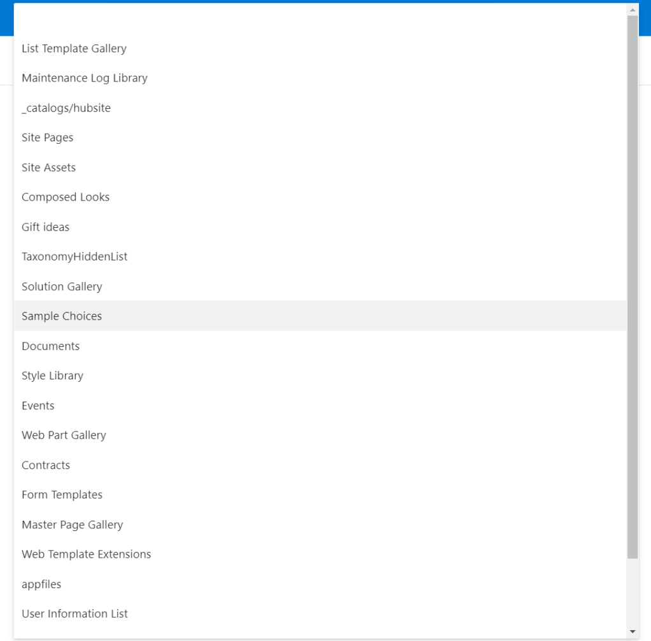Pick Gift ideas from the list
The width and height of the screenshot is (651, 641).
(x=46, y=227)
